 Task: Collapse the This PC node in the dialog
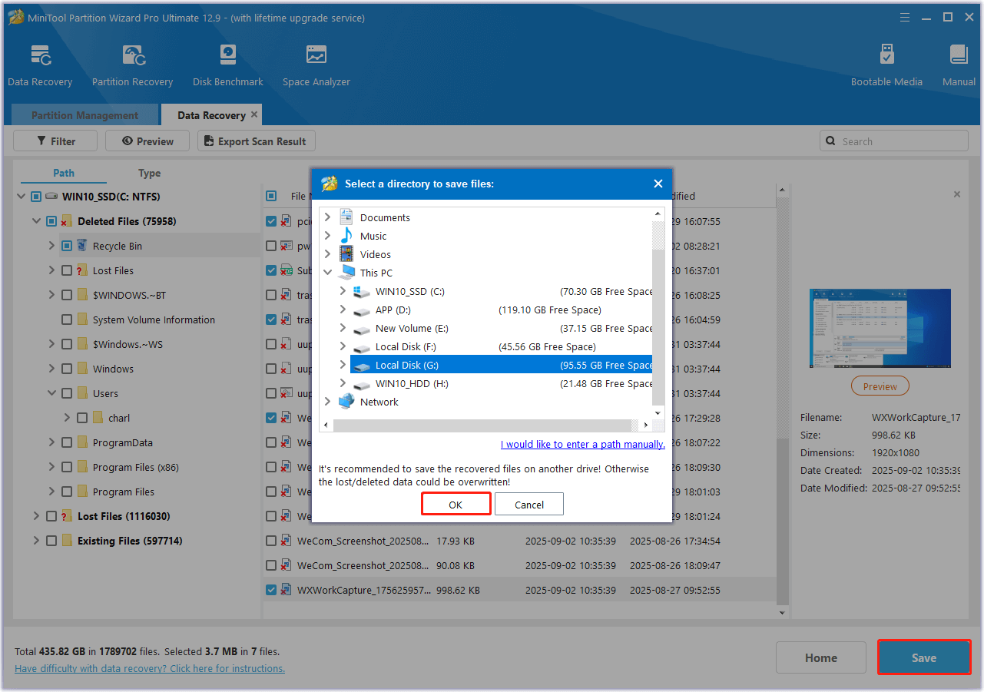[328, 273]
